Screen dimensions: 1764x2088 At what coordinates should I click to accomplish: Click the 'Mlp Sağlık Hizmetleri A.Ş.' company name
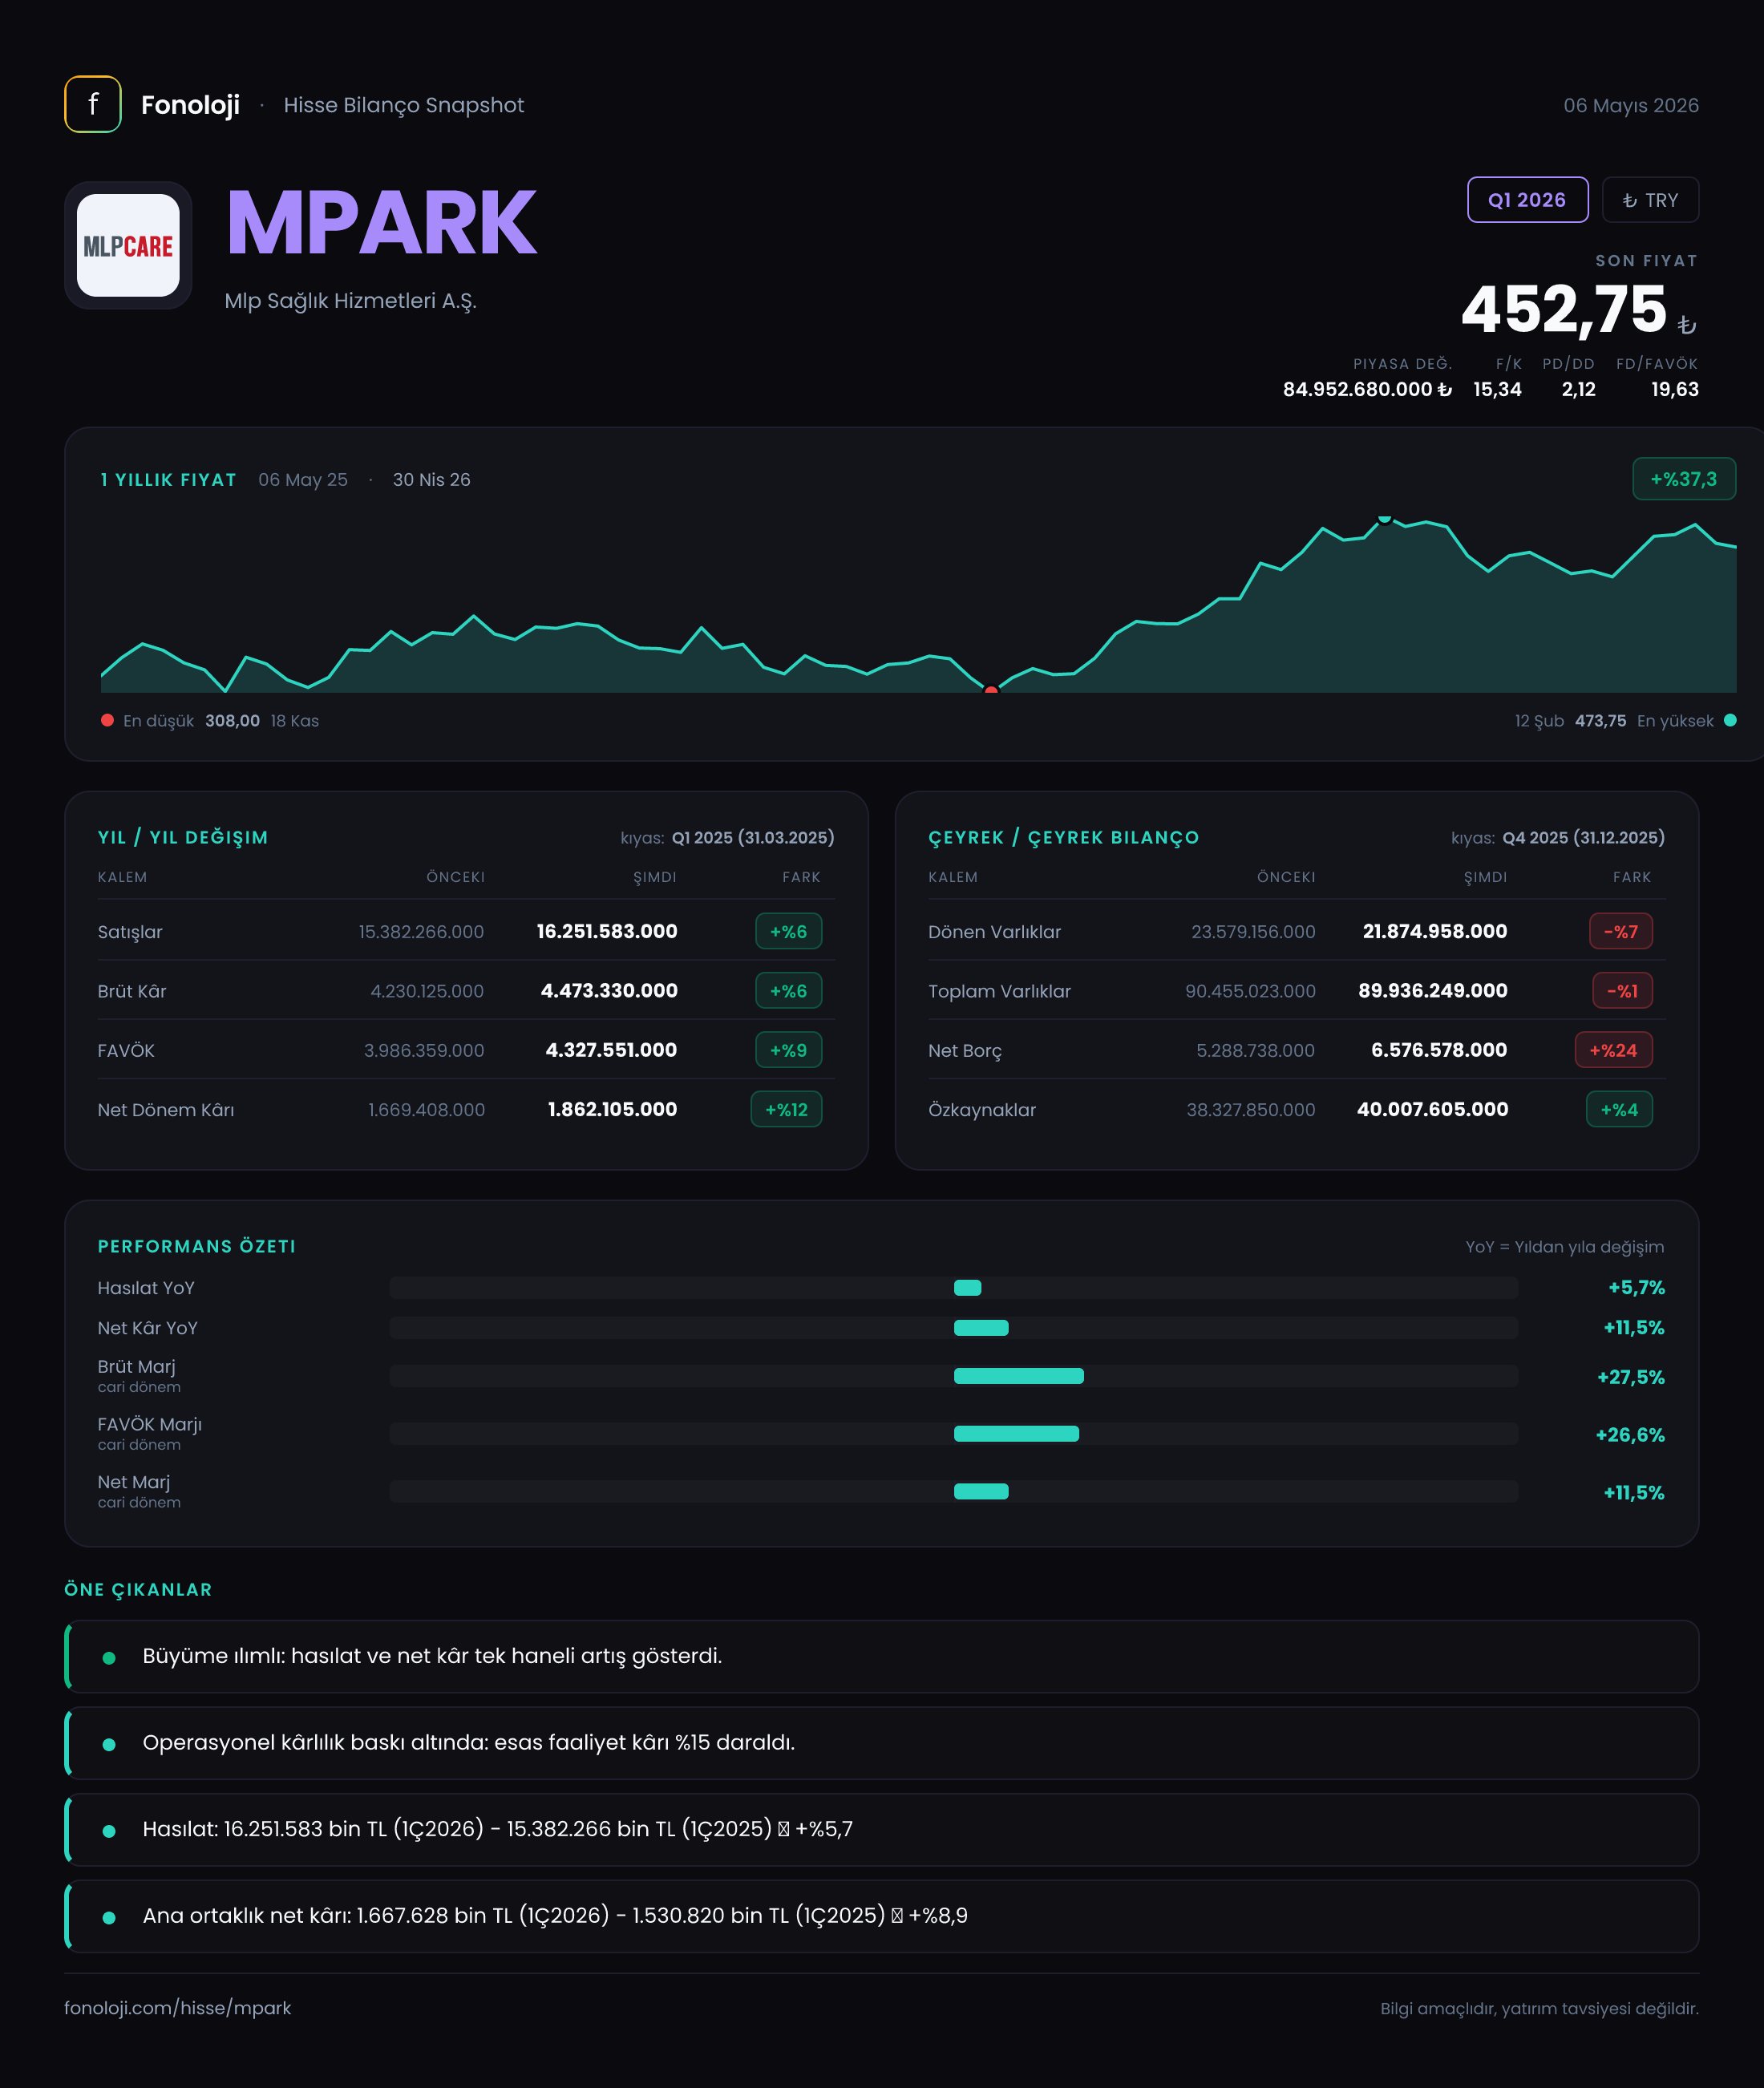(350, 301)
